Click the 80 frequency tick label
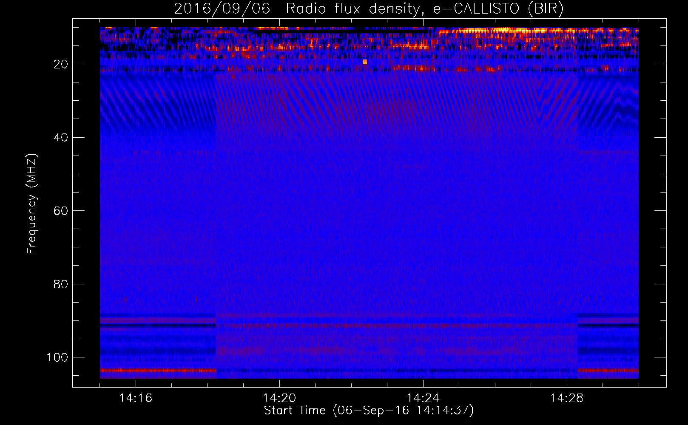The width and height of the screenshot is (688, 425). pos(61,284)
